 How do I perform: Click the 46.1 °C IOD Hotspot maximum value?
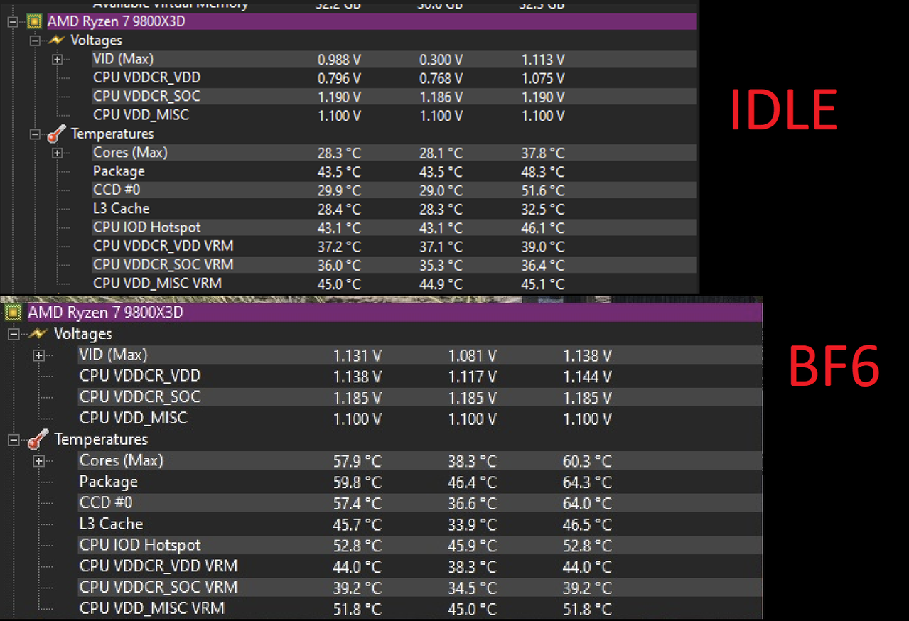(x=543, y=228)
